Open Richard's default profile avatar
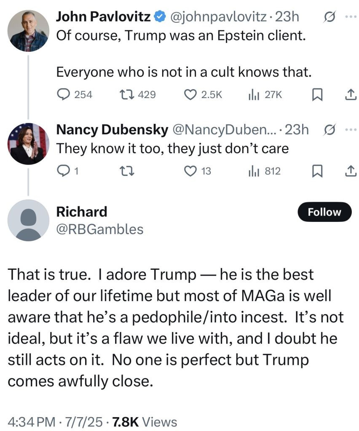Image resolution: width=359 pixels, height=431 pixels. (29, 220)
